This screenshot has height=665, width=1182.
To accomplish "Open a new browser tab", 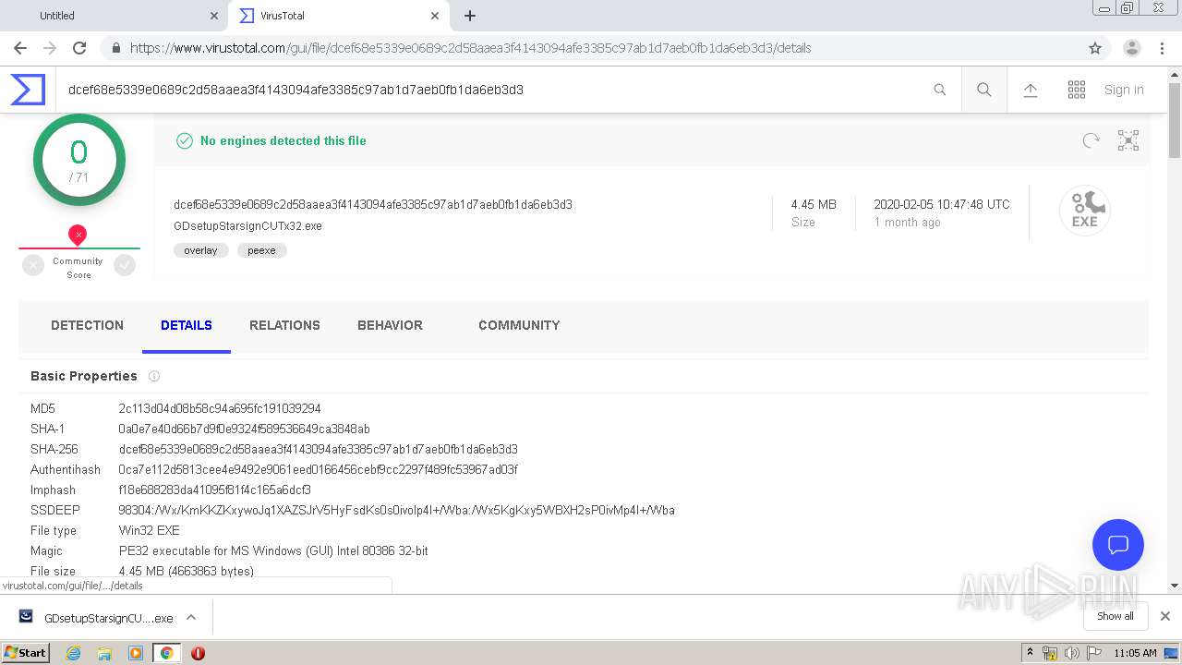I will tap(470, 16).
